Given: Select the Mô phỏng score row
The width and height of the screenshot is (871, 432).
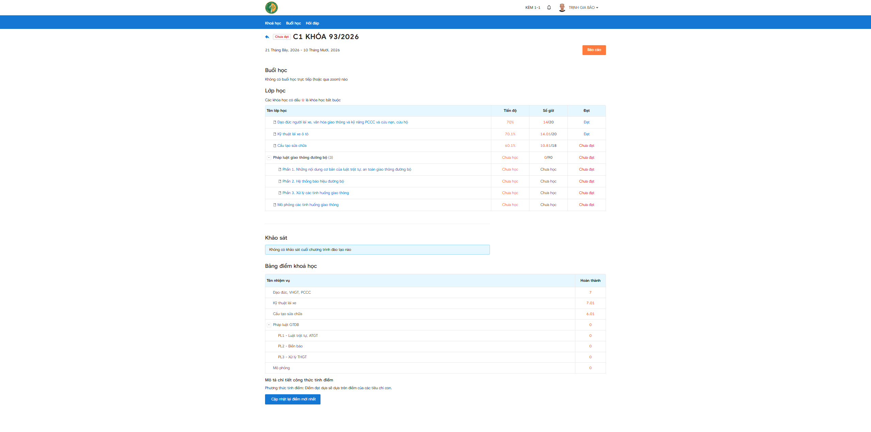Looking at the screenshot, I should pos(435,368).
